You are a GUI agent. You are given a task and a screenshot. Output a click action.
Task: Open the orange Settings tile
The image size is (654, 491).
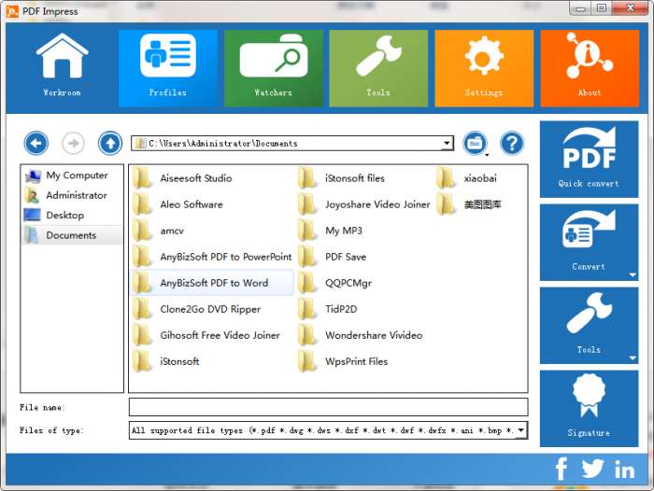(484, 68)
